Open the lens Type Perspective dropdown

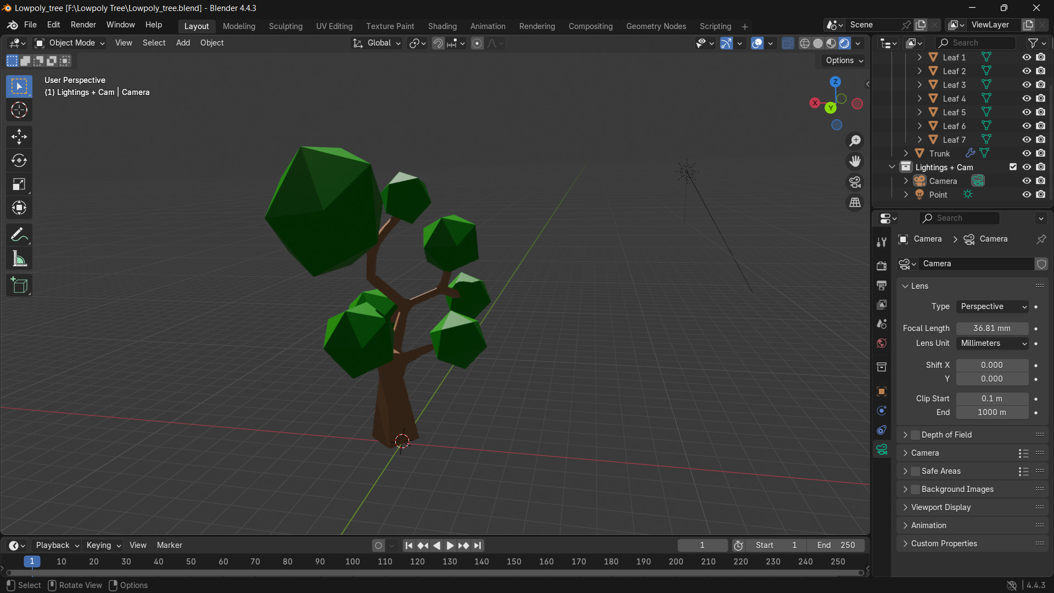click(993, 306)
